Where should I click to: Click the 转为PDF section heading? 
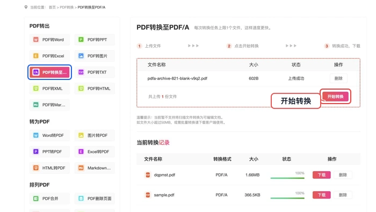[x=39, y=122]
